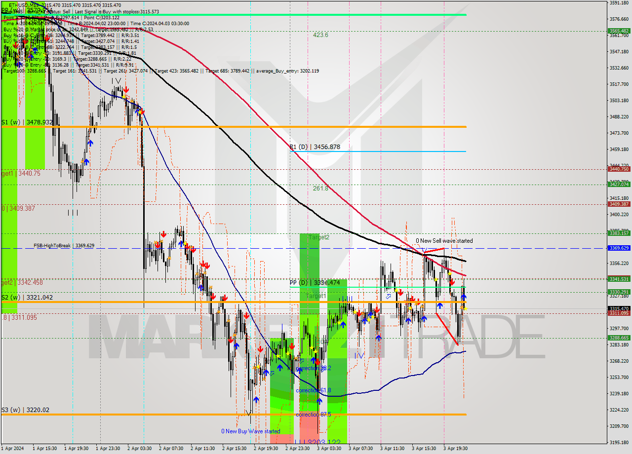Click the '261.8' Fibonacci label
Viewport: 632px width, 454px height.
320,188
